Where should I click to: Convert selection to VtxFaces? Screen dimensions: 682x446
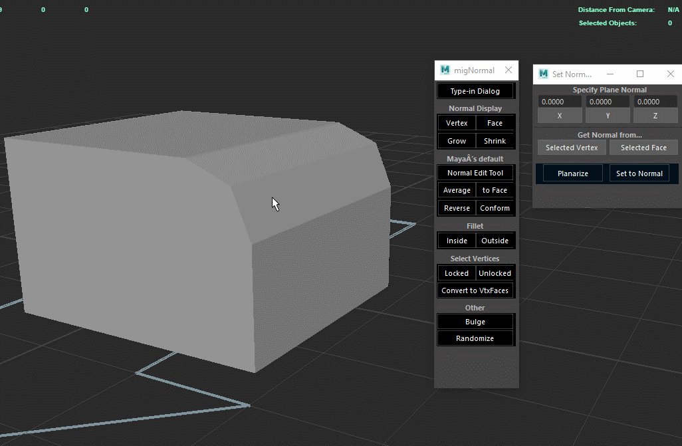pos(475,290)
